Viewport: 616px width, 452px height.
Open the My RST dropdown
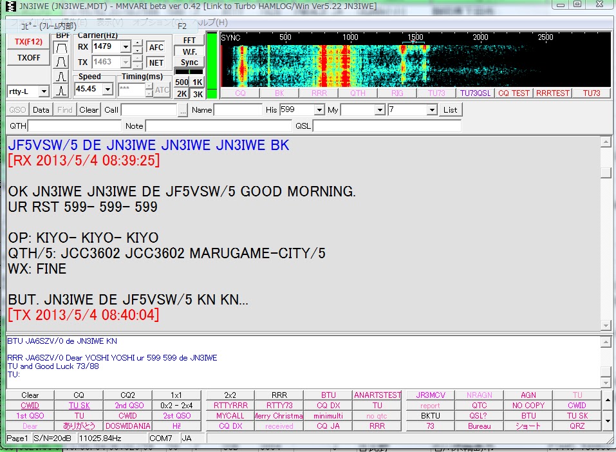click(x=380, y=109)
